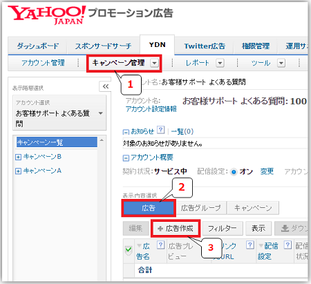Switch to スポンサードサーチ tab
Image resolution: width=311 pixels, height=284 pixels.
point(103,46)
